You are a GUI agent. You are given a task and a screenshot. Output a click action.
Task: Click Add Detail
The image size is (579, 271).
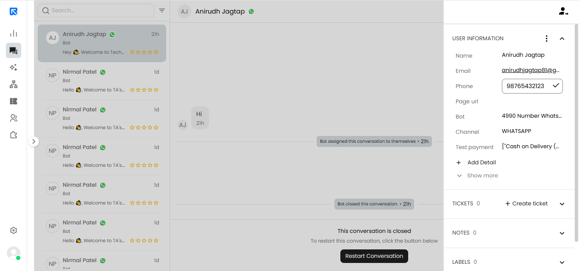point(482,163)
